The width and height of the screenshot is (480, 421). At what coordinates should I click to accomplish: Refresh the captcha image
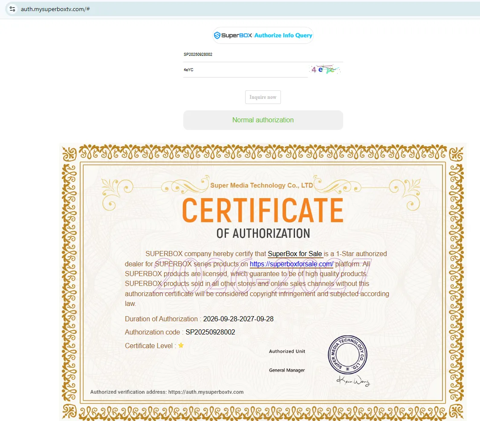pyautogui.click(x=325, y=69)
